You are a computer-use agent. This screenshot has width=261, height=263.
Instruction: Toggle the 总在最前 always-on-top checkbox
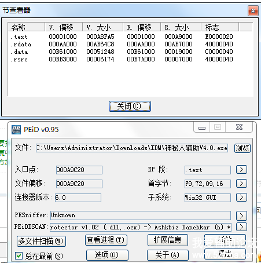coord(19,256)
